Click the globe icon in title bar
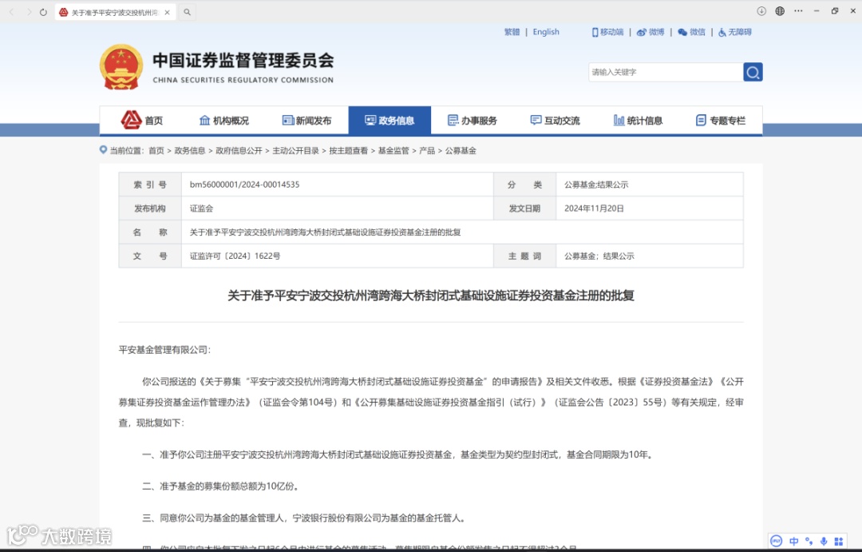This screenshot has width=862, height=552. [780, 11]
